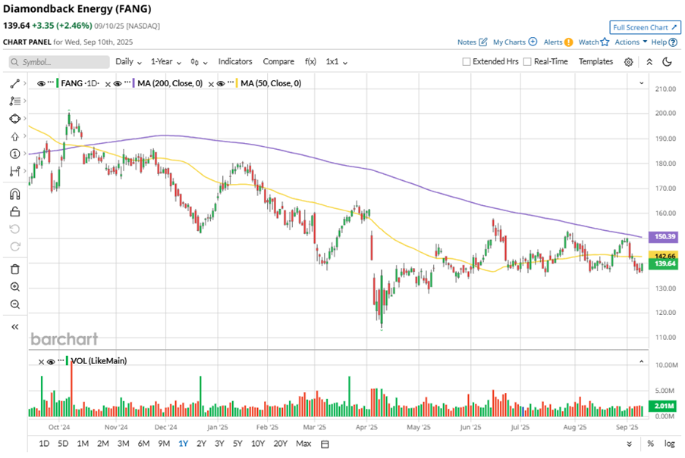Open the date range calendar icon

(325, 444)
